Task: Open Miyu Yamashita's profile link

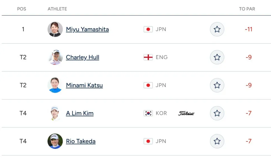Action: pyautogui.click(x=87, y=29)
